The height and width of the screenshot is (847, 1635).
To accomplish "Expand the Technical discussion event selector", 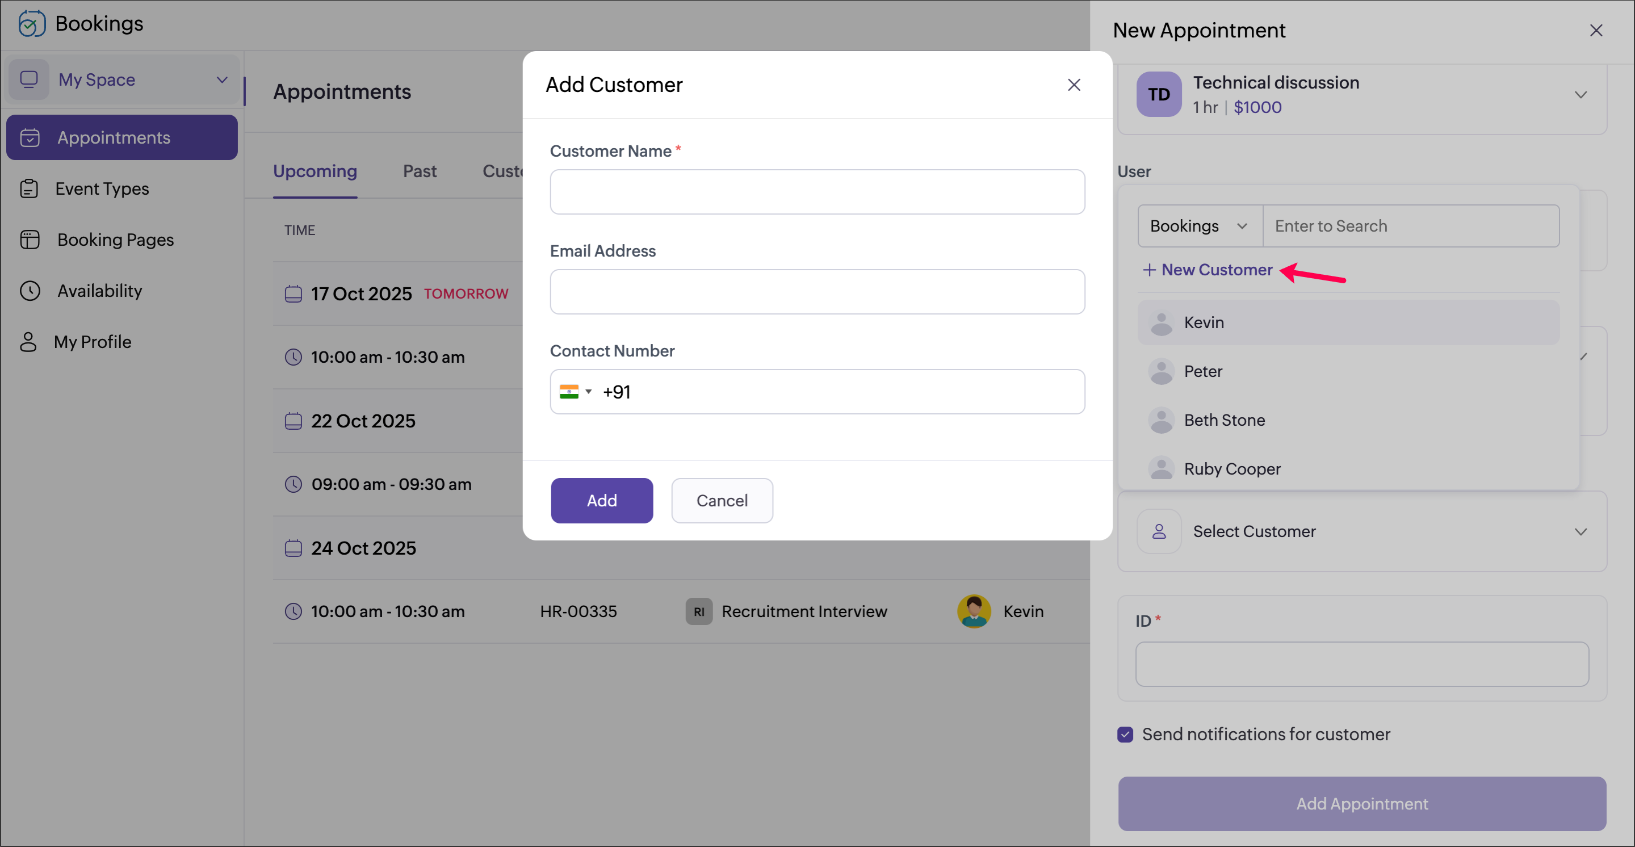I will click(x=1580, y=95).
